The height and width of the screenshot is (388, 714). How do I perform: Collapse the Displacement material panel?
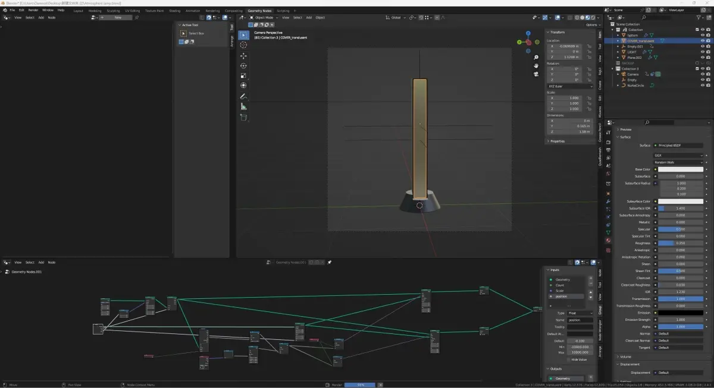(x=629, y=364)
